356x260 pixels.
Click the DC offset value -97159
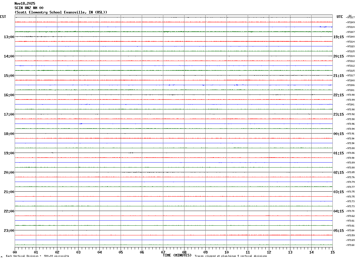pos(350,235)
